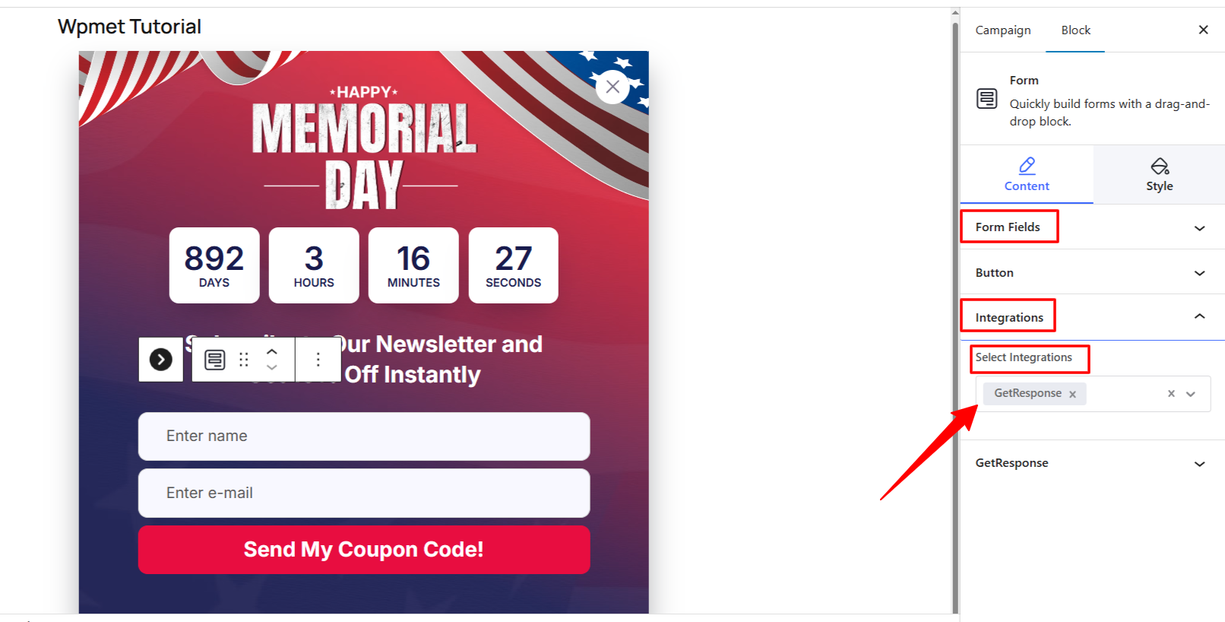Clear all selected integrations with the X

click(x=1171, y=394)
